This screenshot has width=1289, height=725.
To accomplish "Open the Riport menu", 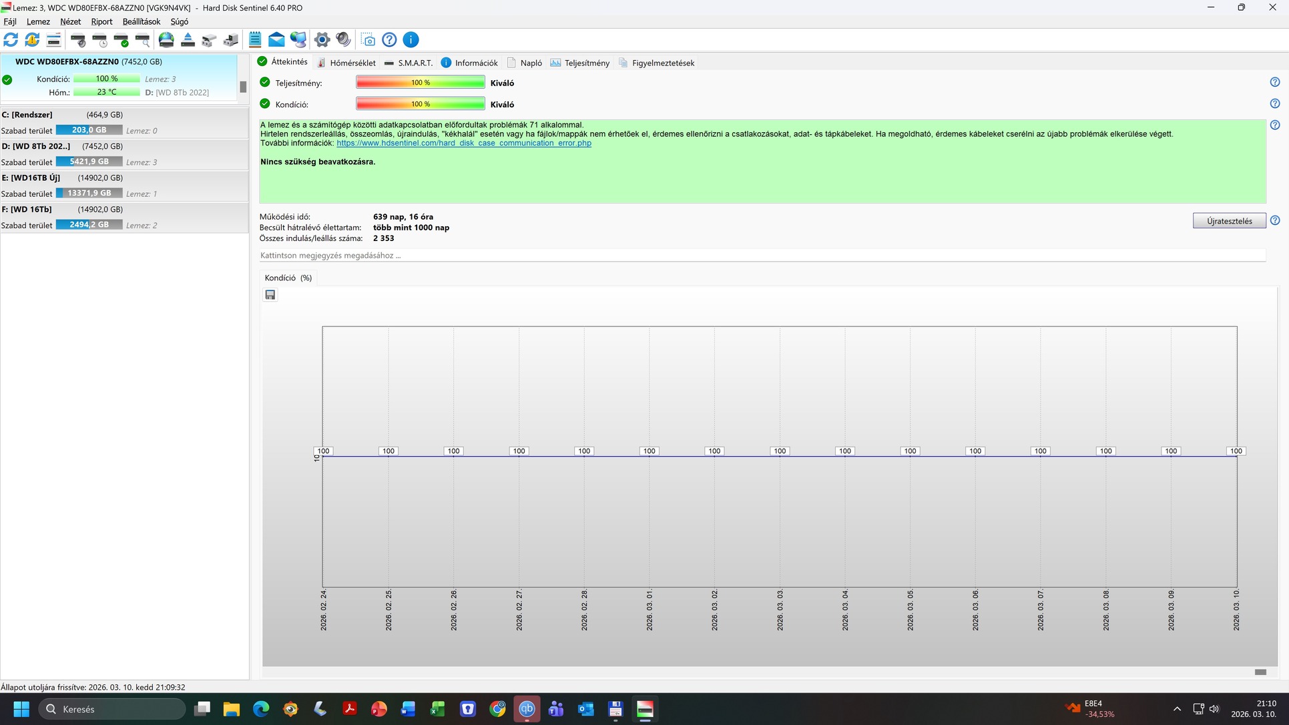I will (101, 21).
